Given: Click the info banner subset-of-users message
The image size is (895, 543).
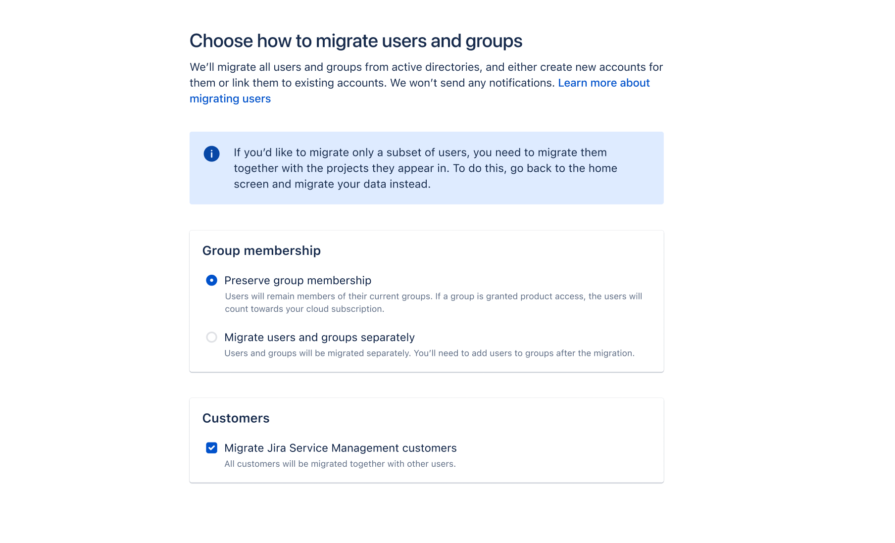Looking at the screenshot, I should [425, 168].
